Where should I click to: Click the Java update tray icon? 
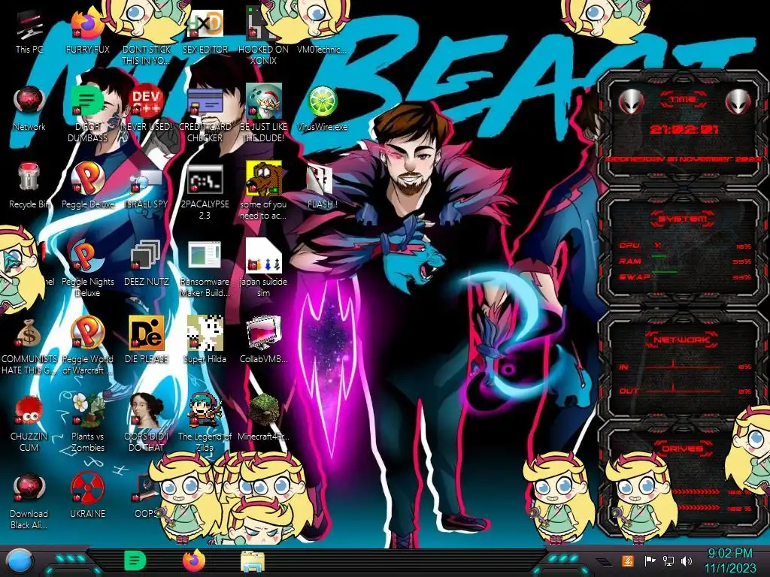pos(628,560)
